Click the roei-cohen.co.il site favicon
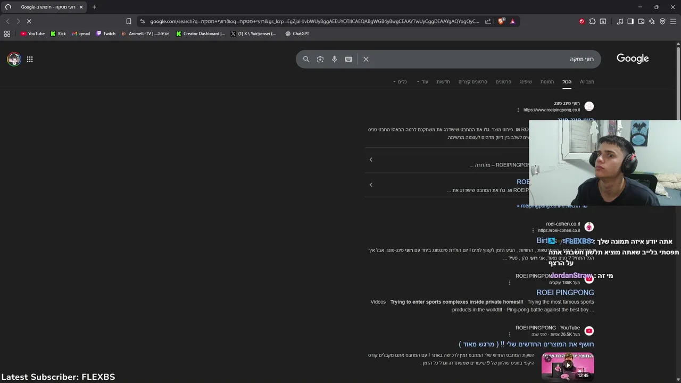The height and width of the screenshot is (383, 681). (x=589, y=227)
